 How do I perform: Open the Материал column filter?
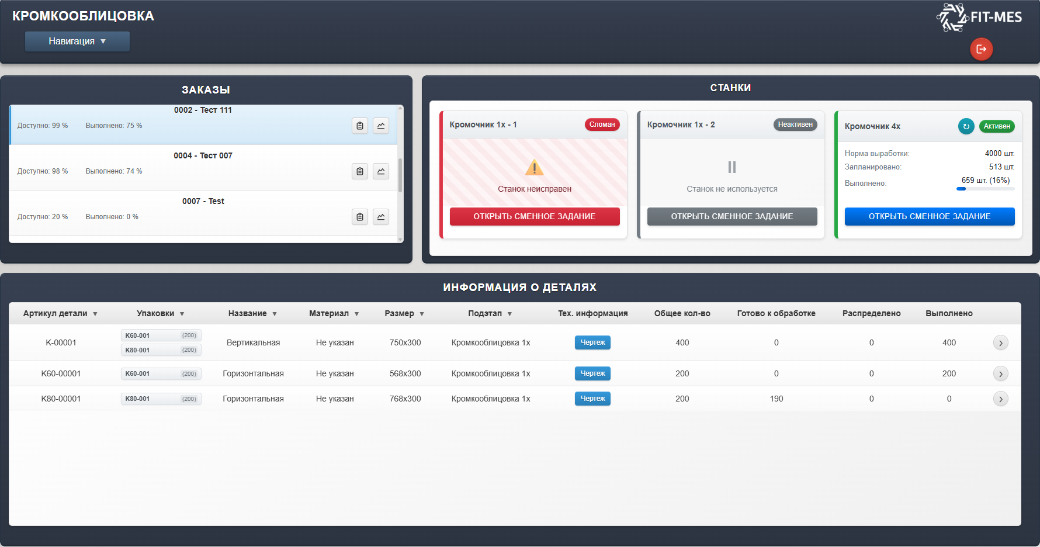pyautogui.click(x=356, y=314)
